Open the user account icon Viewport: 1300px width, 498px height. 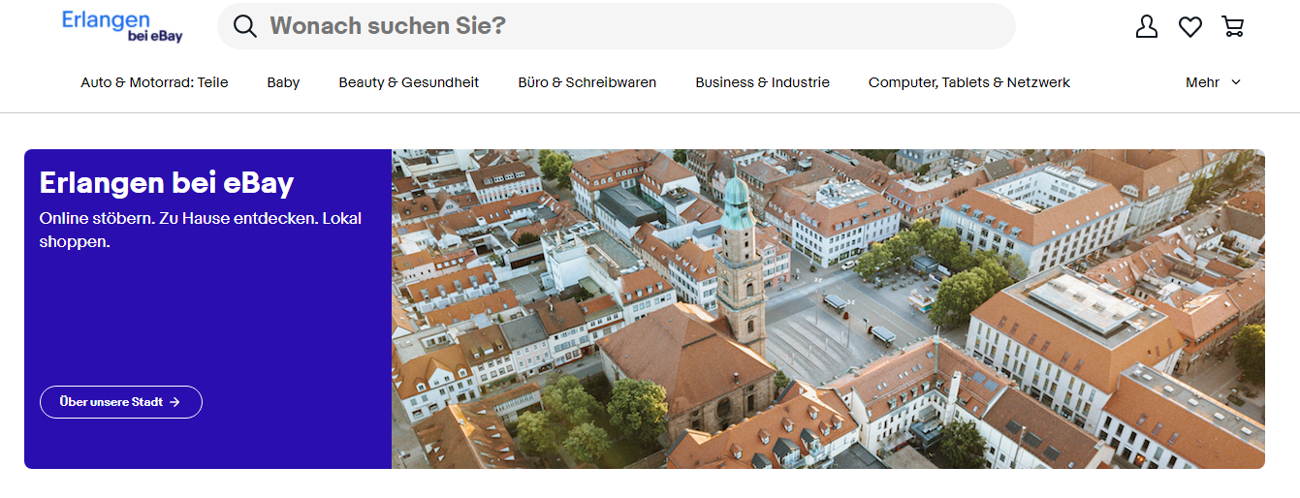point(1147,27)
